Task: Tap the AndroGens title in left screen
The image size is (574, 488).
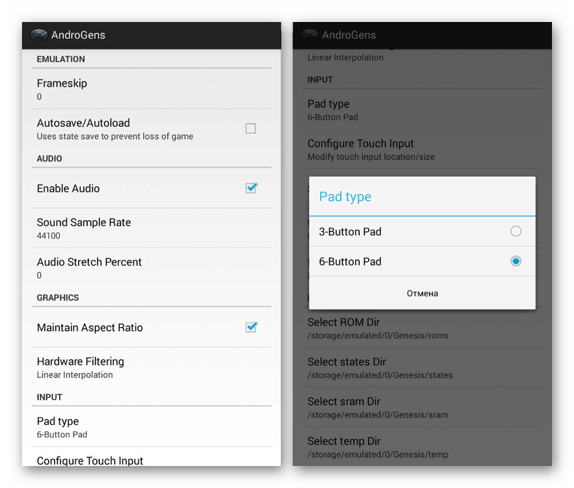Action: pyautogui.click(x=78, y=35)
